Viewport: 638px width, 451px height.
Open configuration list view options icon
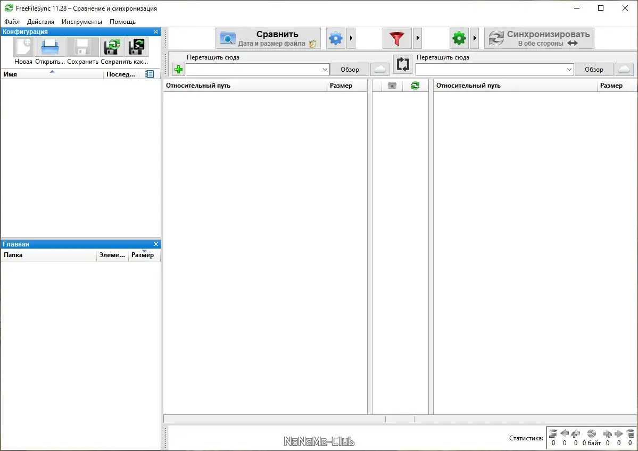click(150, 74)
